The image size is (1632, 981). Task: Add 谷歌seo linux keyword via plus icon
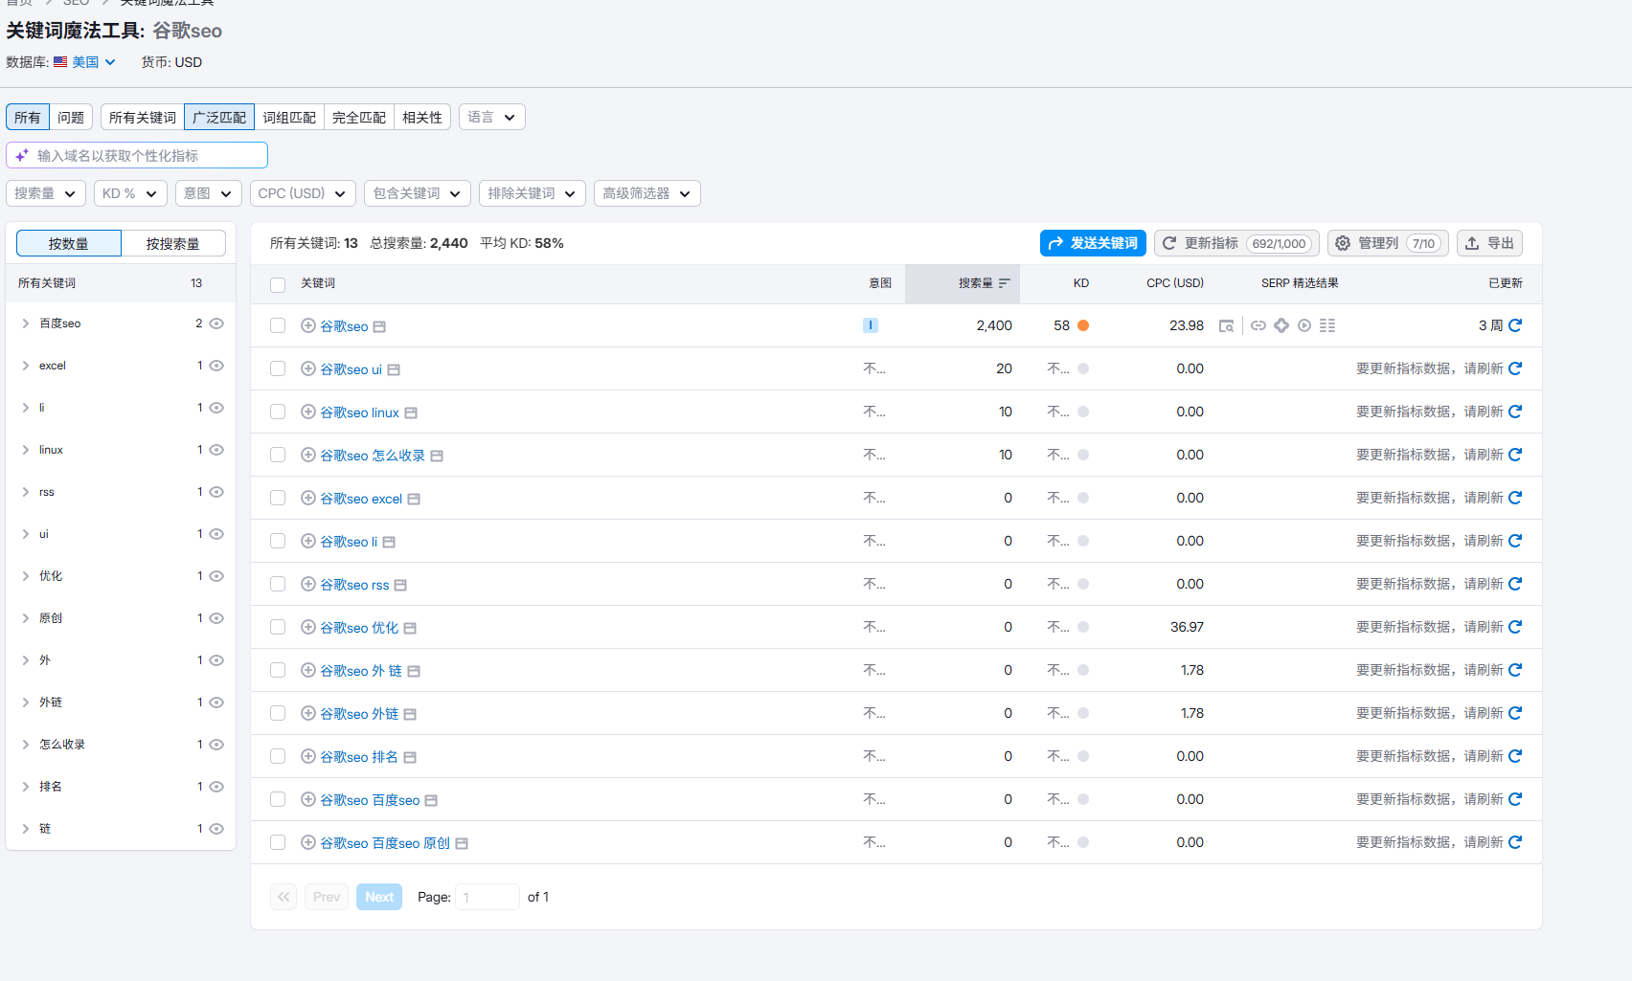click(308, 412)
